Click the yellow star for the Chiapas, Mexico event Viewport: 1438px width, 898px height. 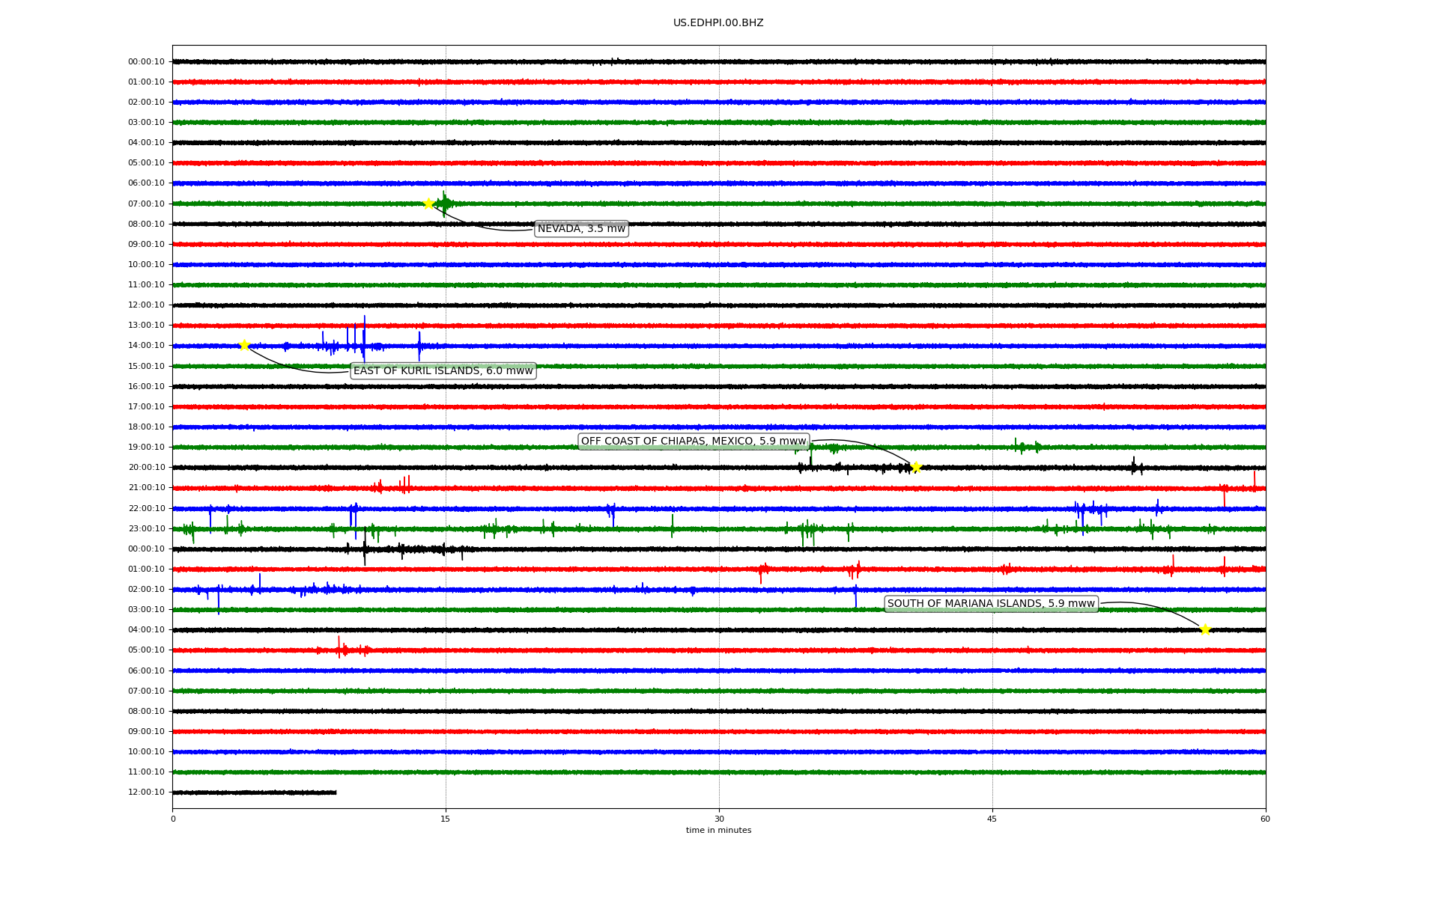point(916,468)
